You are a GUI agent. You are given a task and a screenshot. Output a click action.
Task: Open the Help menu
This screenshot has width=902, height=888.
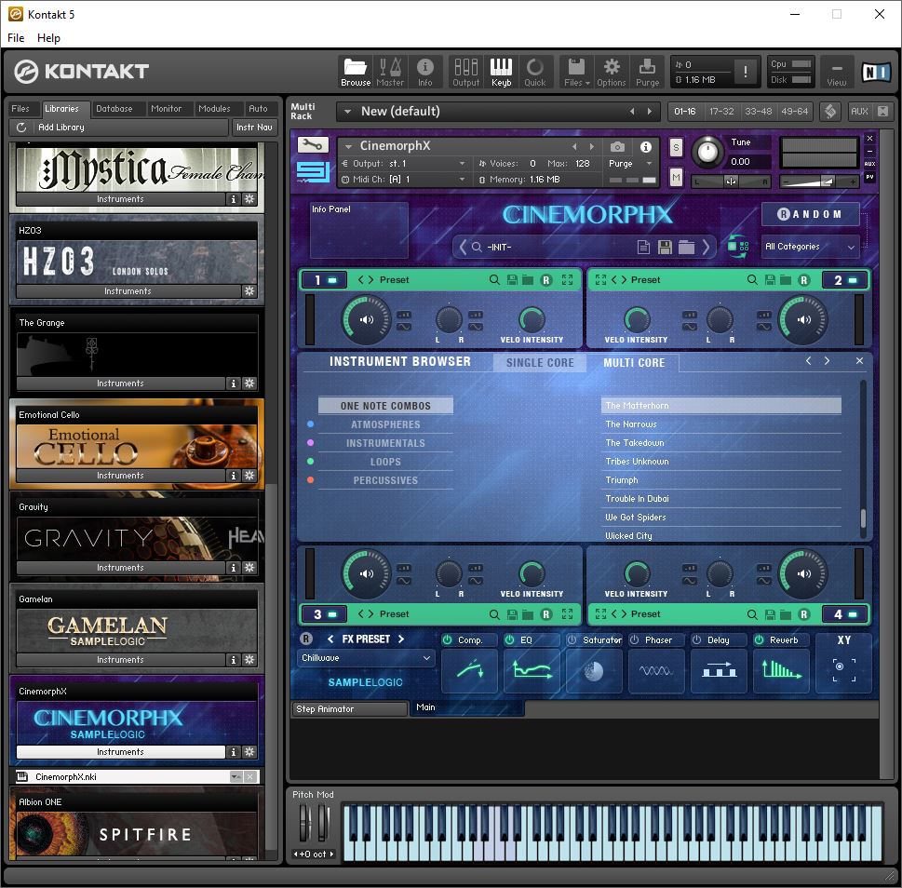coord(48,38)
